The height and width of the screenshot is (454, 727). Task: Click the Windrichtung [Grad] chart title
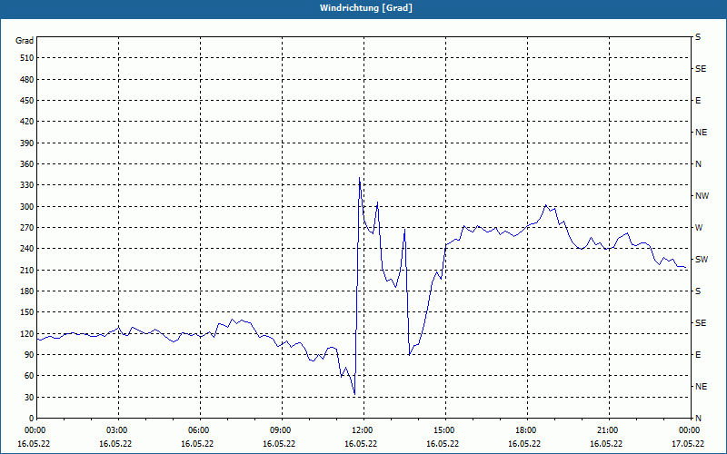(x=366, y=8)
